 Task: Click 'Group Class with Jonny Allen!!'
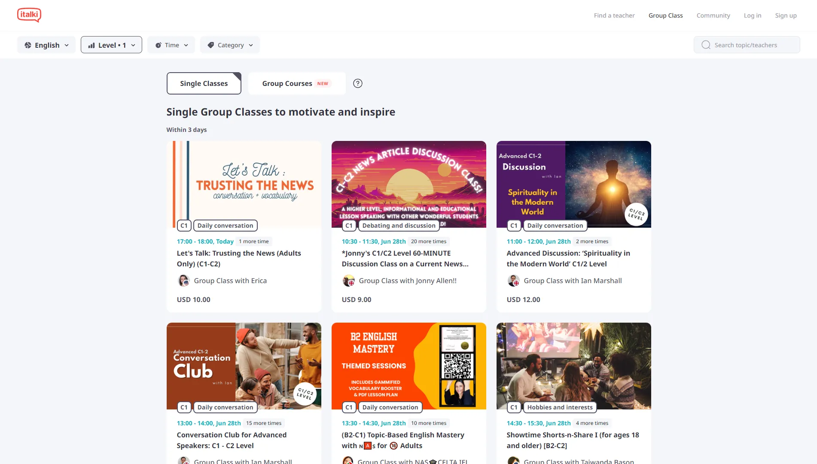pyautogui.click(x=408, y=281)
